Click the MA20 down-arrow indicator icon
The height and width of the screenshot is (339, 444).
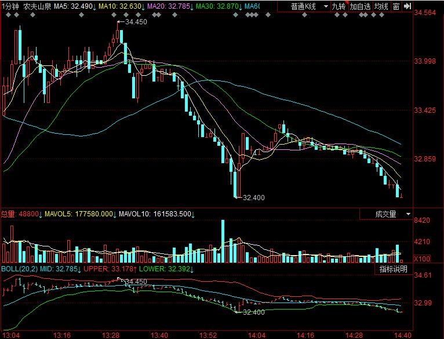pos(191,6)
